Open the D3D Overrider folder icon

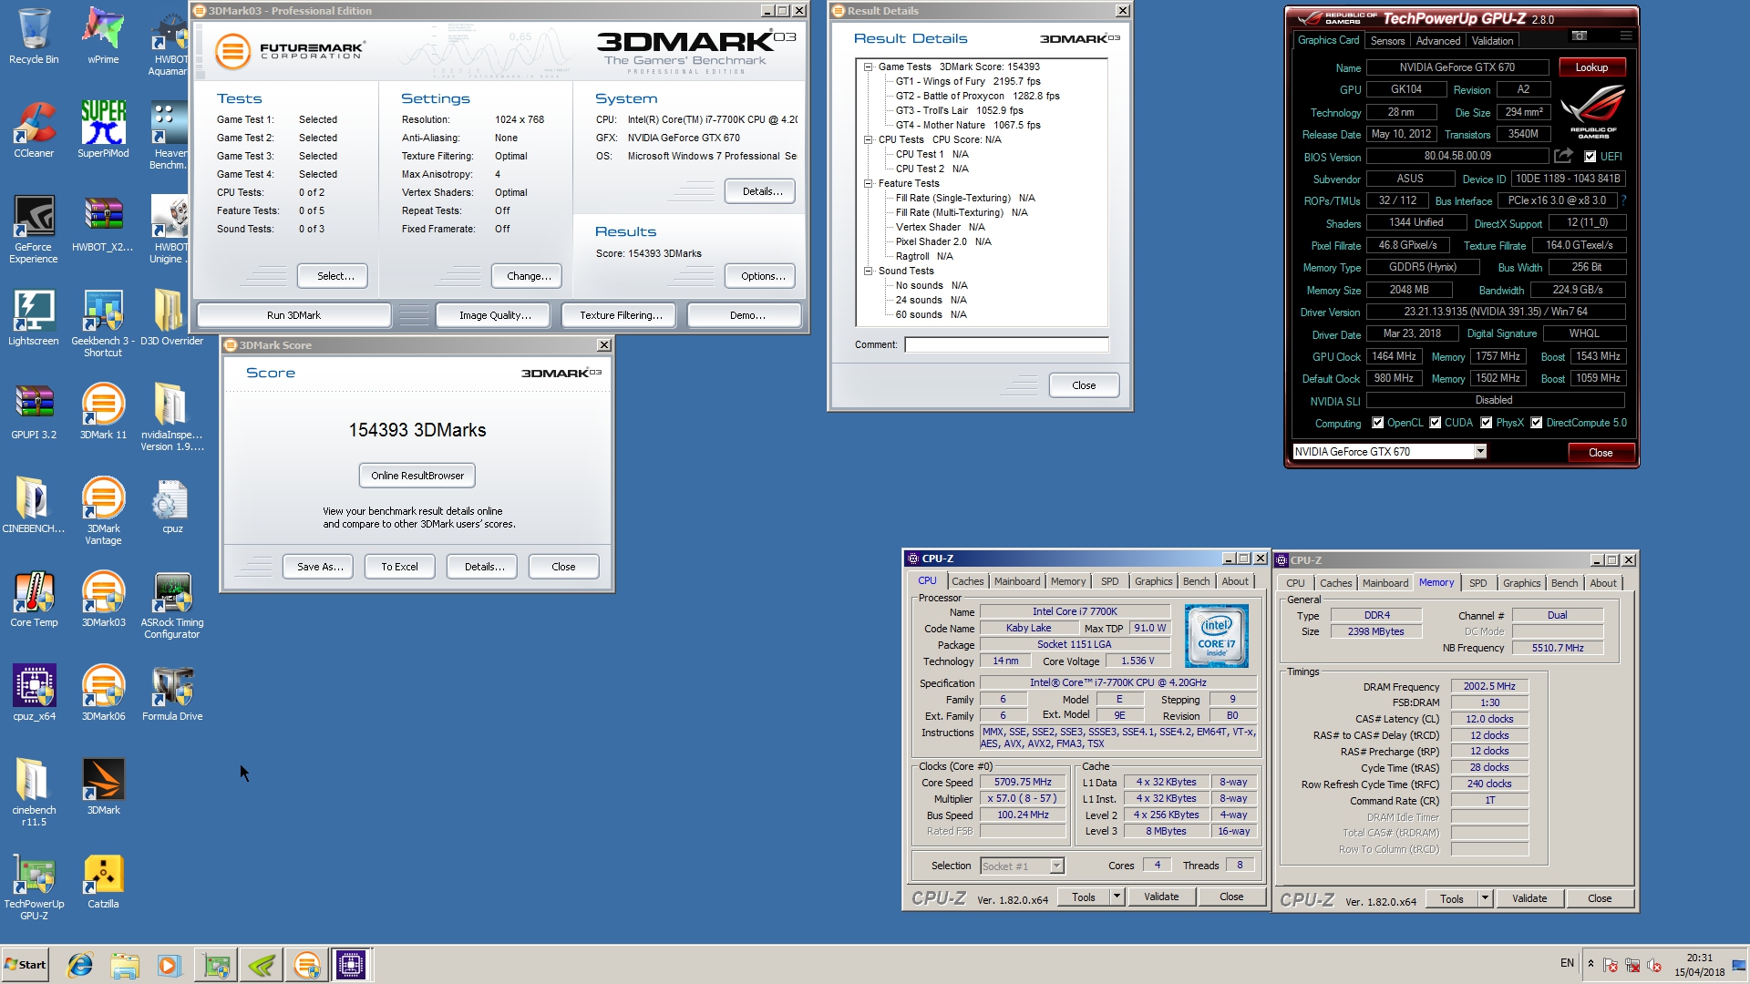tap(171, 318)
